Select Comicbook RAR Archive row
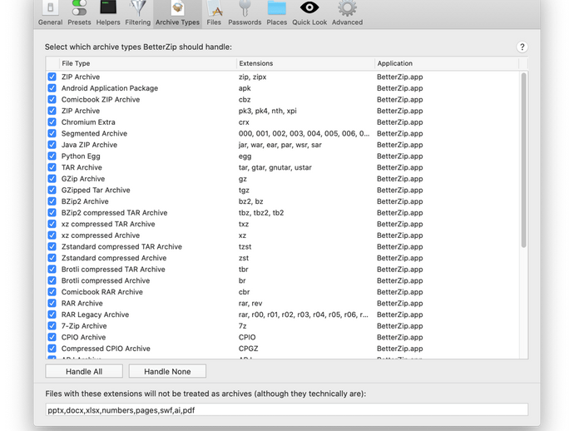The width and height of the screenshot is (574, 431). (x=282, y=292)
